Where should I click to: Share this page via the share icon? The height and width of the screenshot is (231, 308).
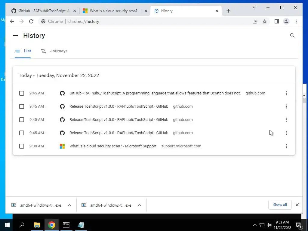click(255, 21)
